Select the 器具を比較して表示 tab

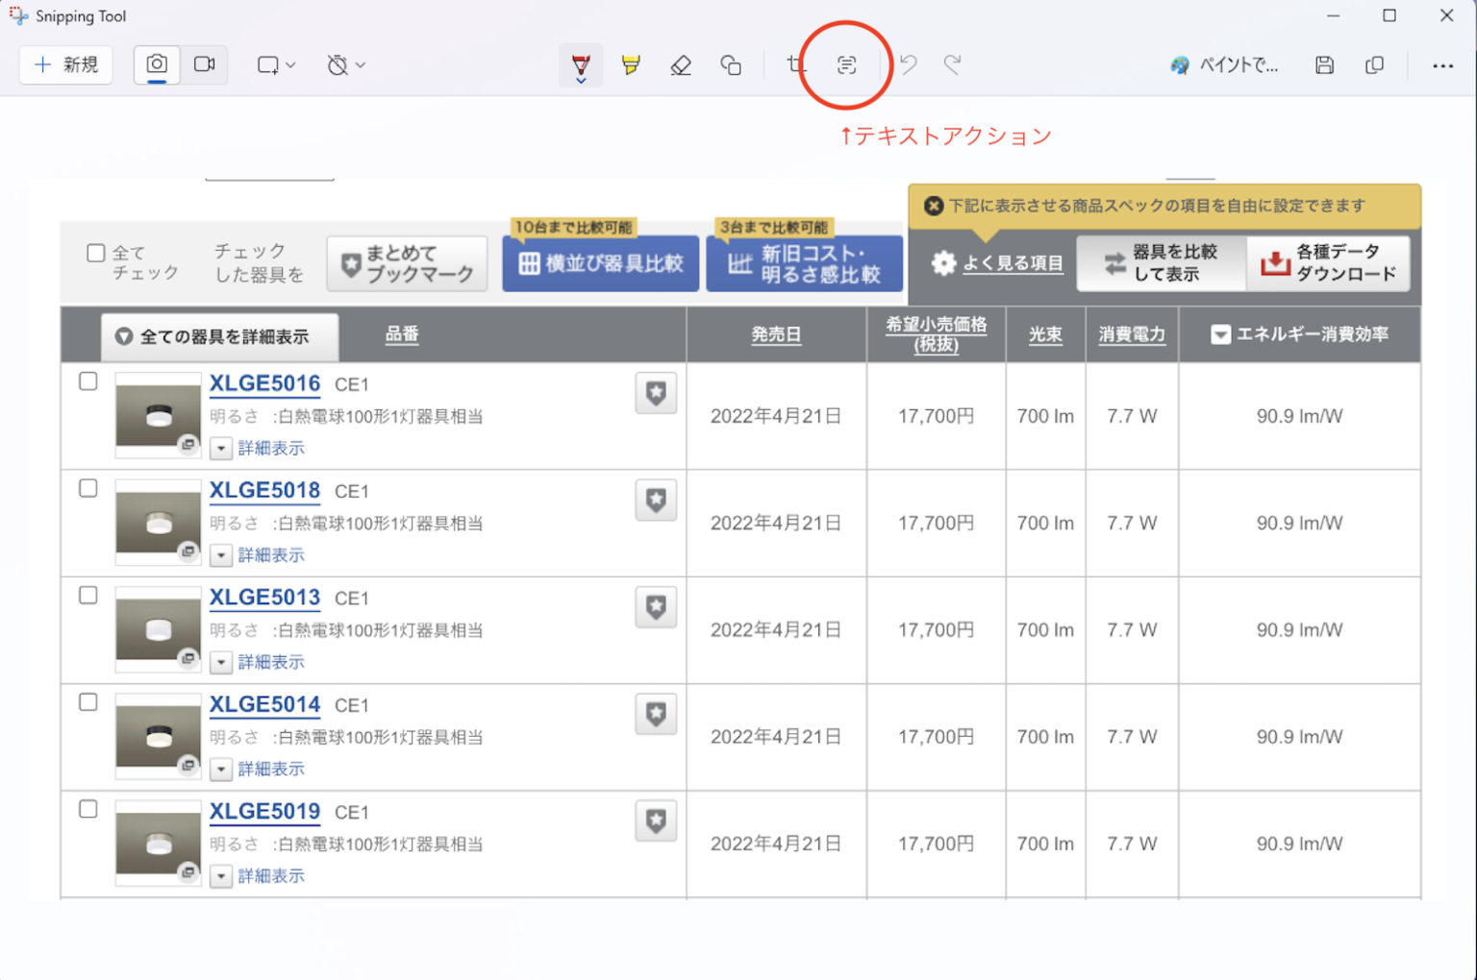[1162, 263]
